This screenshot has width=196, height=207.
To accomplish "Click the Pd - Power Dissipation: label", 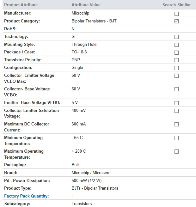I will click(27, 180).
